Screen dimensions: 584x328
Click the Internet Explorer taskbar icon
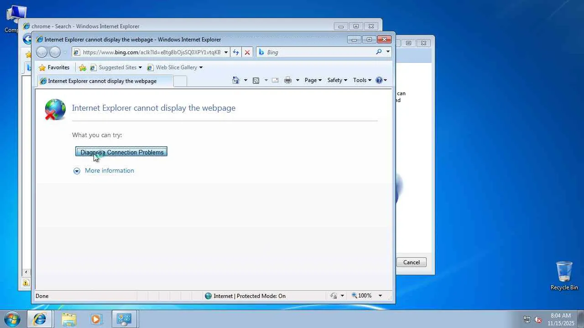pyautogui.click(x=40, y=319)
